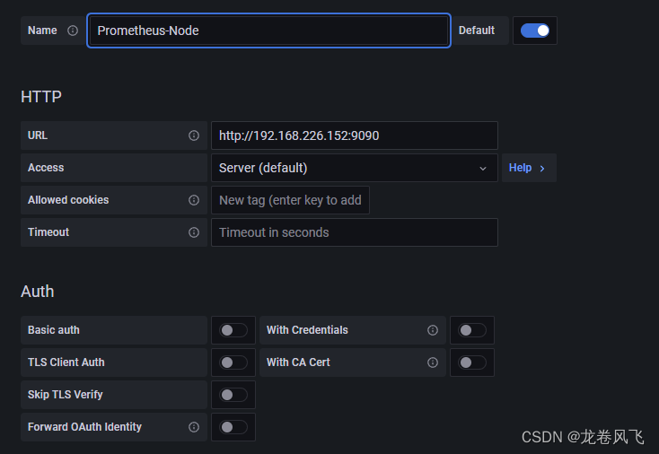The height and width of the screenshot is (454, 659).
Task: Enable the Skip TLS Verify switch
Action: point(233,395)
